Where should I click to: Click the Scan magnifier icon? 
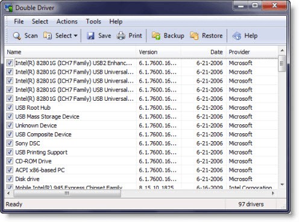point(17,36)
